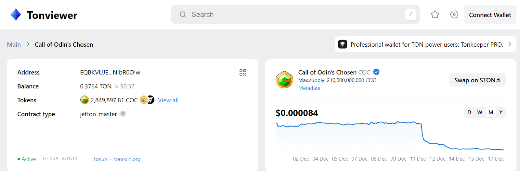Select the Year chart range
Viewport: 520px width, 171px height.
click(501, 112)
